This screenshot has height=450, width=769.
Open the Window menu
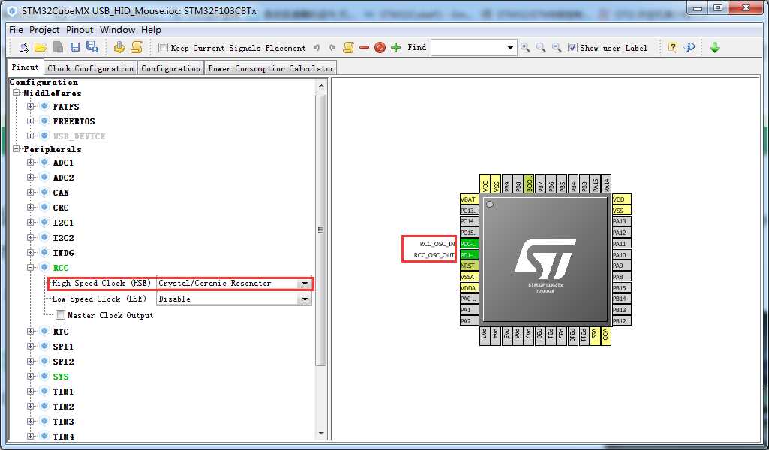117,30
